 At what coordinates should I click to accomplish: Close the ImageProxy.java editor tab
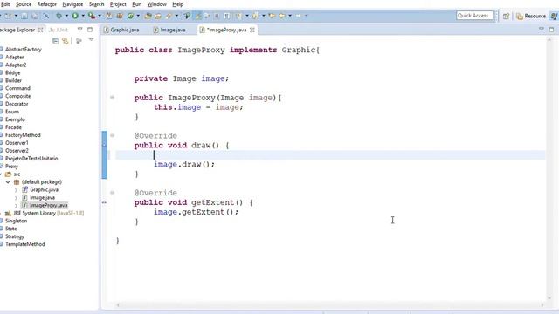click(252, 30)
